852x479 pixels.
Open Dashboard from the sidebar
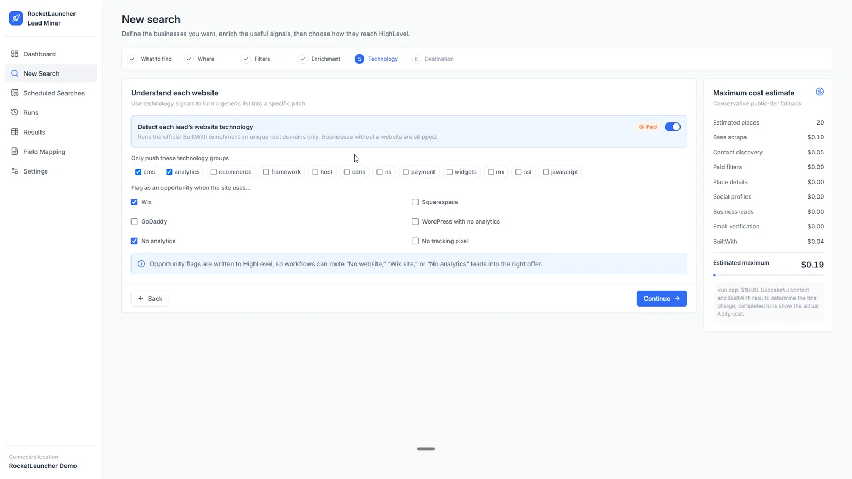(51, 54)
